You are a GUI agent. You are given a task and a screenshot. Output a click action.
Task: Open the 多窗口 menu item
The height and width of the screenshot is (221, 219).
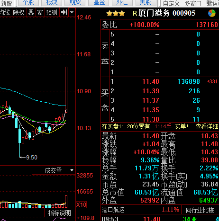pyautogui.click(x=193, y=3)
